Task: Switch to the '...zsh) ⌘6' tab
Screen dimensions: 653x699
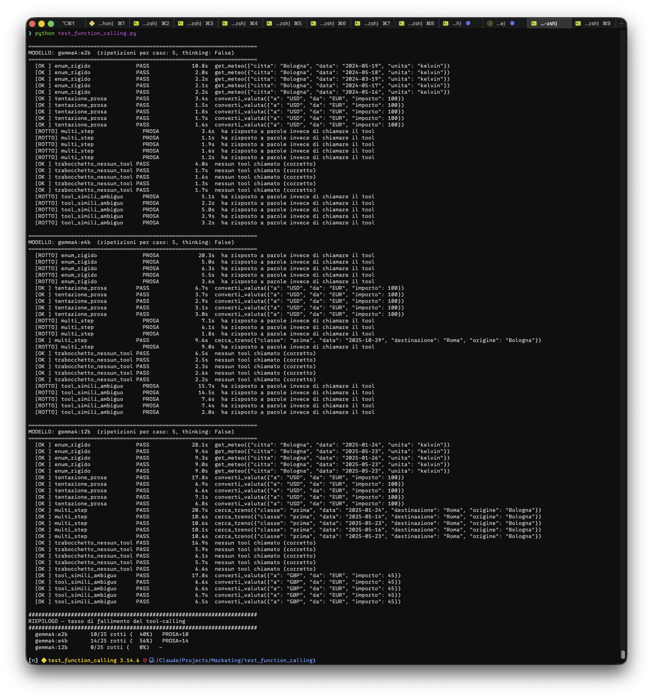Action: 328,23
